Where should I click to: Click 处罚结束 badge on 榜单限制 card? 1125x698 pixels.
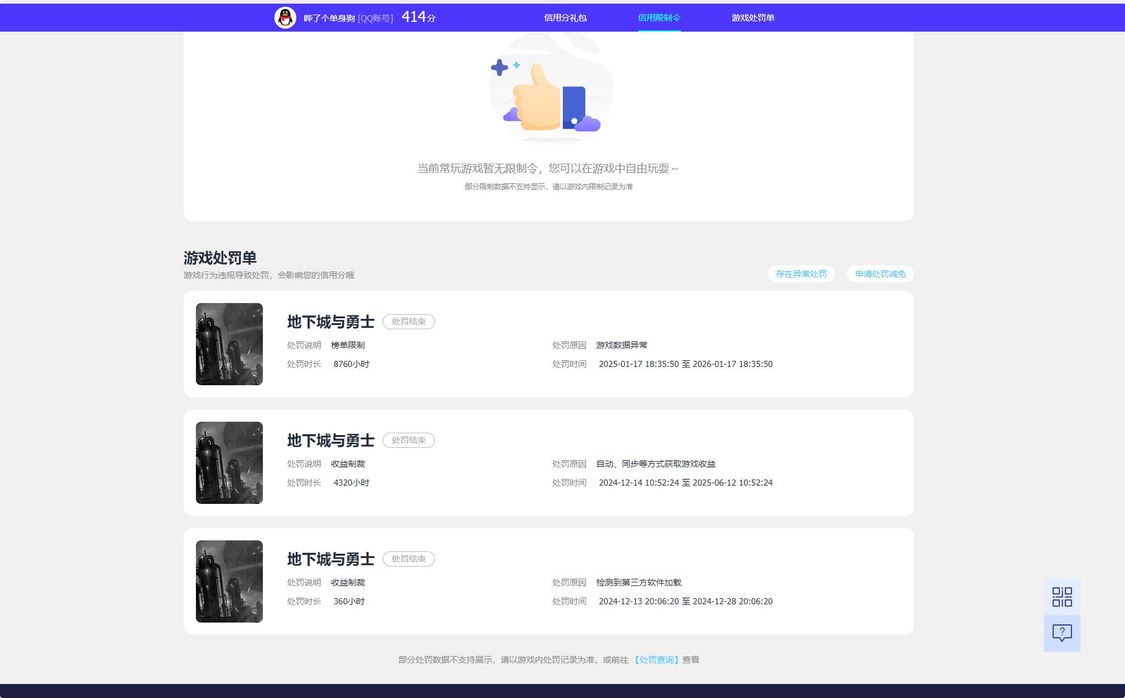tap(409, 321)
